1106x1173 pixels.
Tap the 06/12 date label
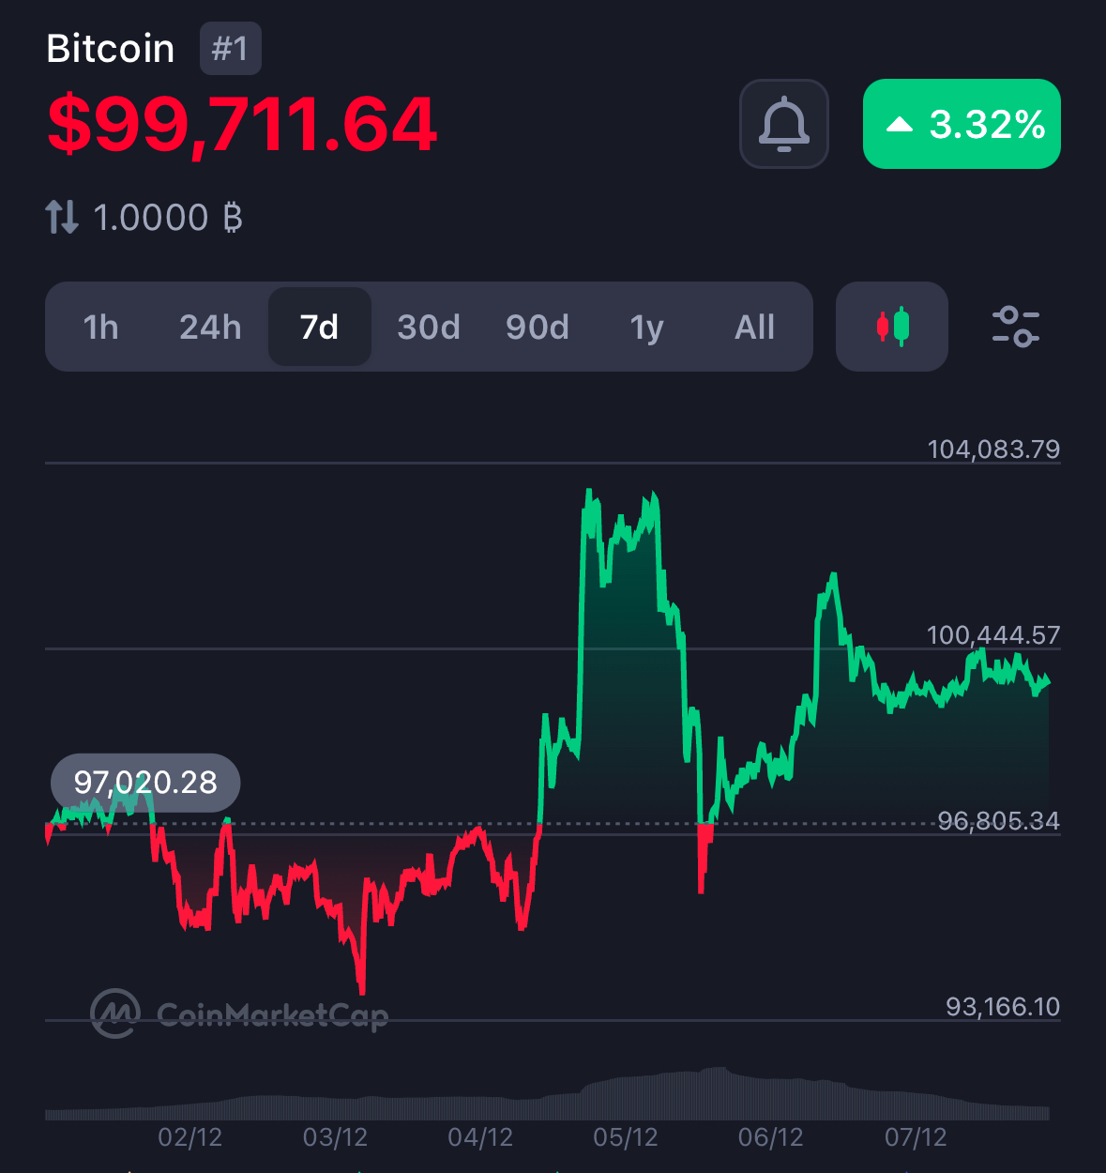[x=771, y=1137]
